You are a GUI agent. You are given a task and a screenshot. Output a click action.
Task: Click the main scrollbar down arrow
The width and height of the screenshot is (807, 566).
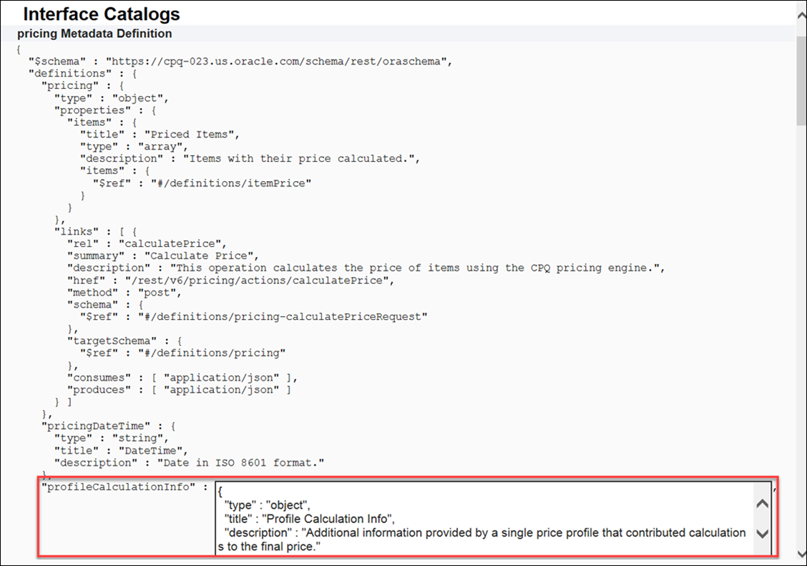coord(801,555)
